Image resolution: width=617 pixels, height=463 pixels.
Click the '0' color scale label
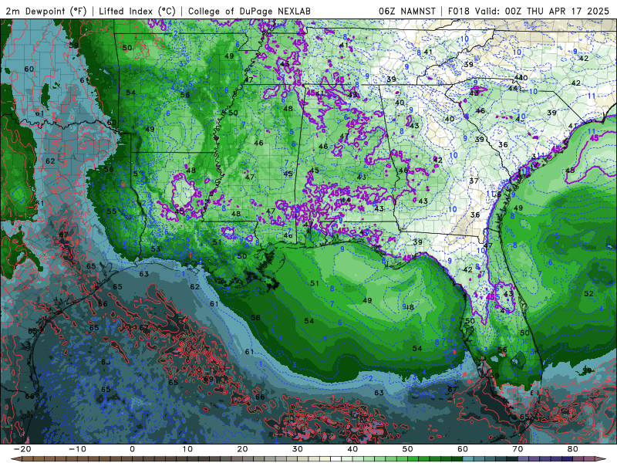click(x=132, y=449)
